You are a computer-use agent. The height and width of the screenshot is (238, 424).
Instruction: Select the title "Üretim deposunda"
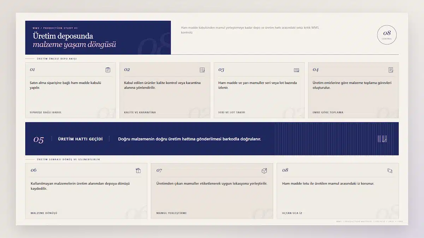[63, 36]
